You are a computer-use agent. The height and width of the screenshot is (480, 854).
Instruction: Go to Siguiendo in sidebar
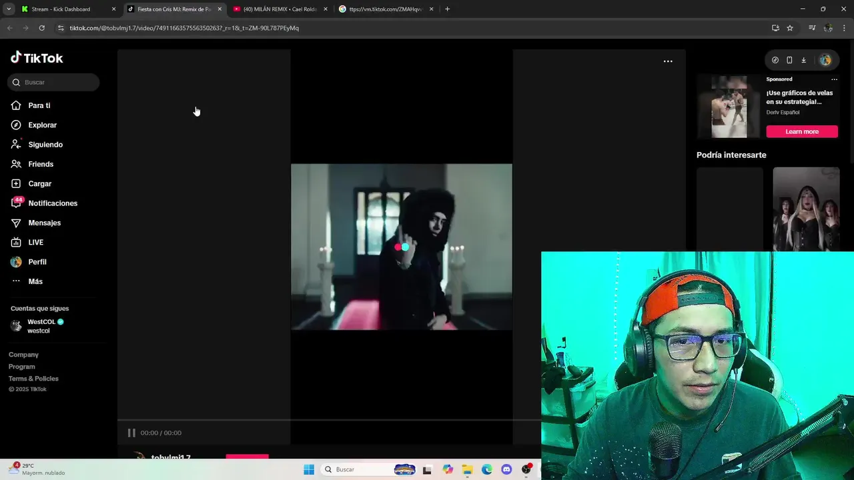[x=45, y=145]
